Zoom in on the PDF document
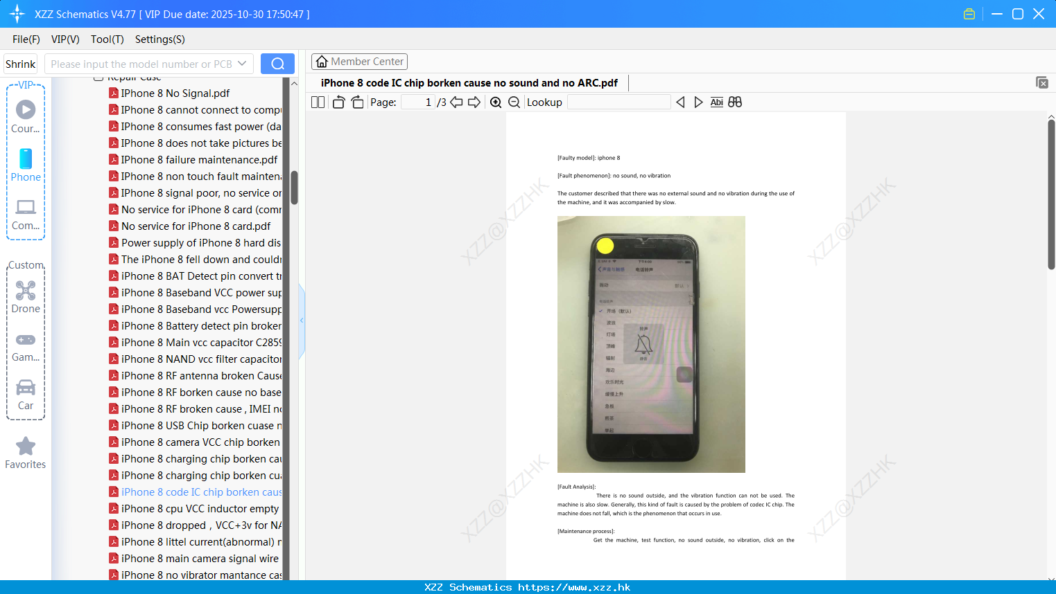The height and width of the screenshot is (594, 1056). 496,102
